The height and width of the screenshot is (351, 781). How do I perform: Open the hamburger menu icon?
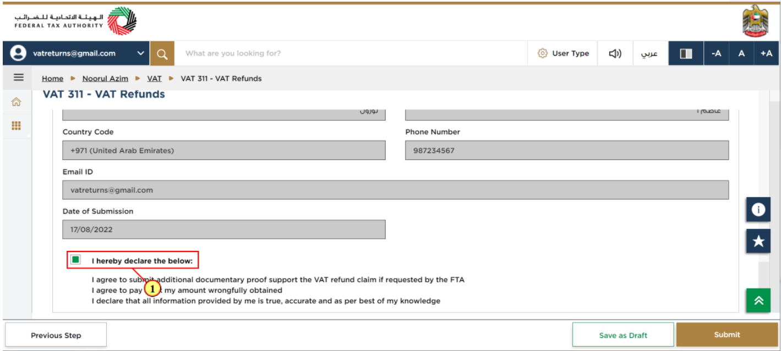pos(18,78)
